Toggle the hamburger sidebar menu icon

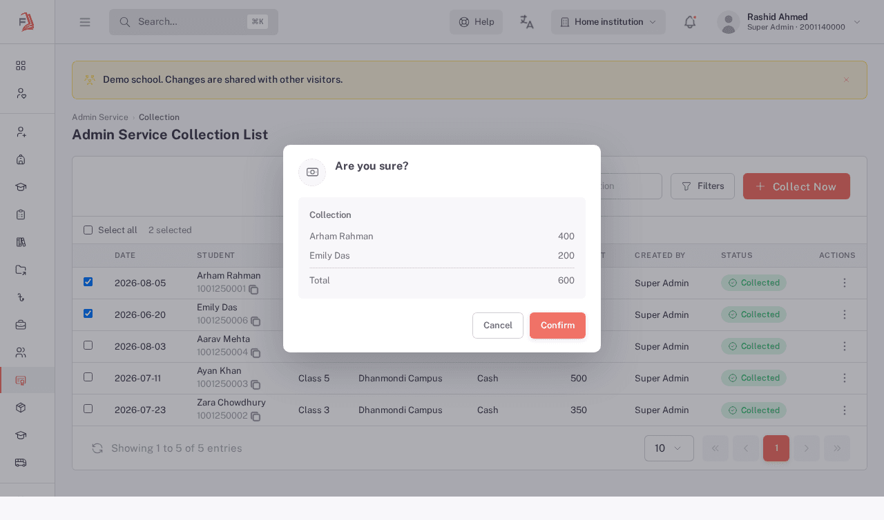click(x=85, y=22)
